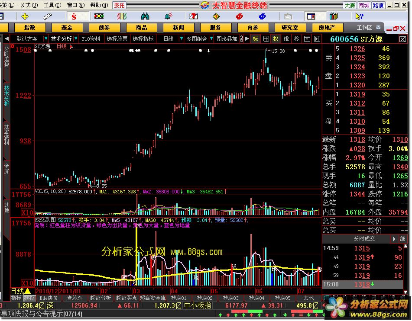Select the 超赢资金流 bottom tab
Image resolution: width=412 pixels, height=321 pixels.
click(153, 298)
